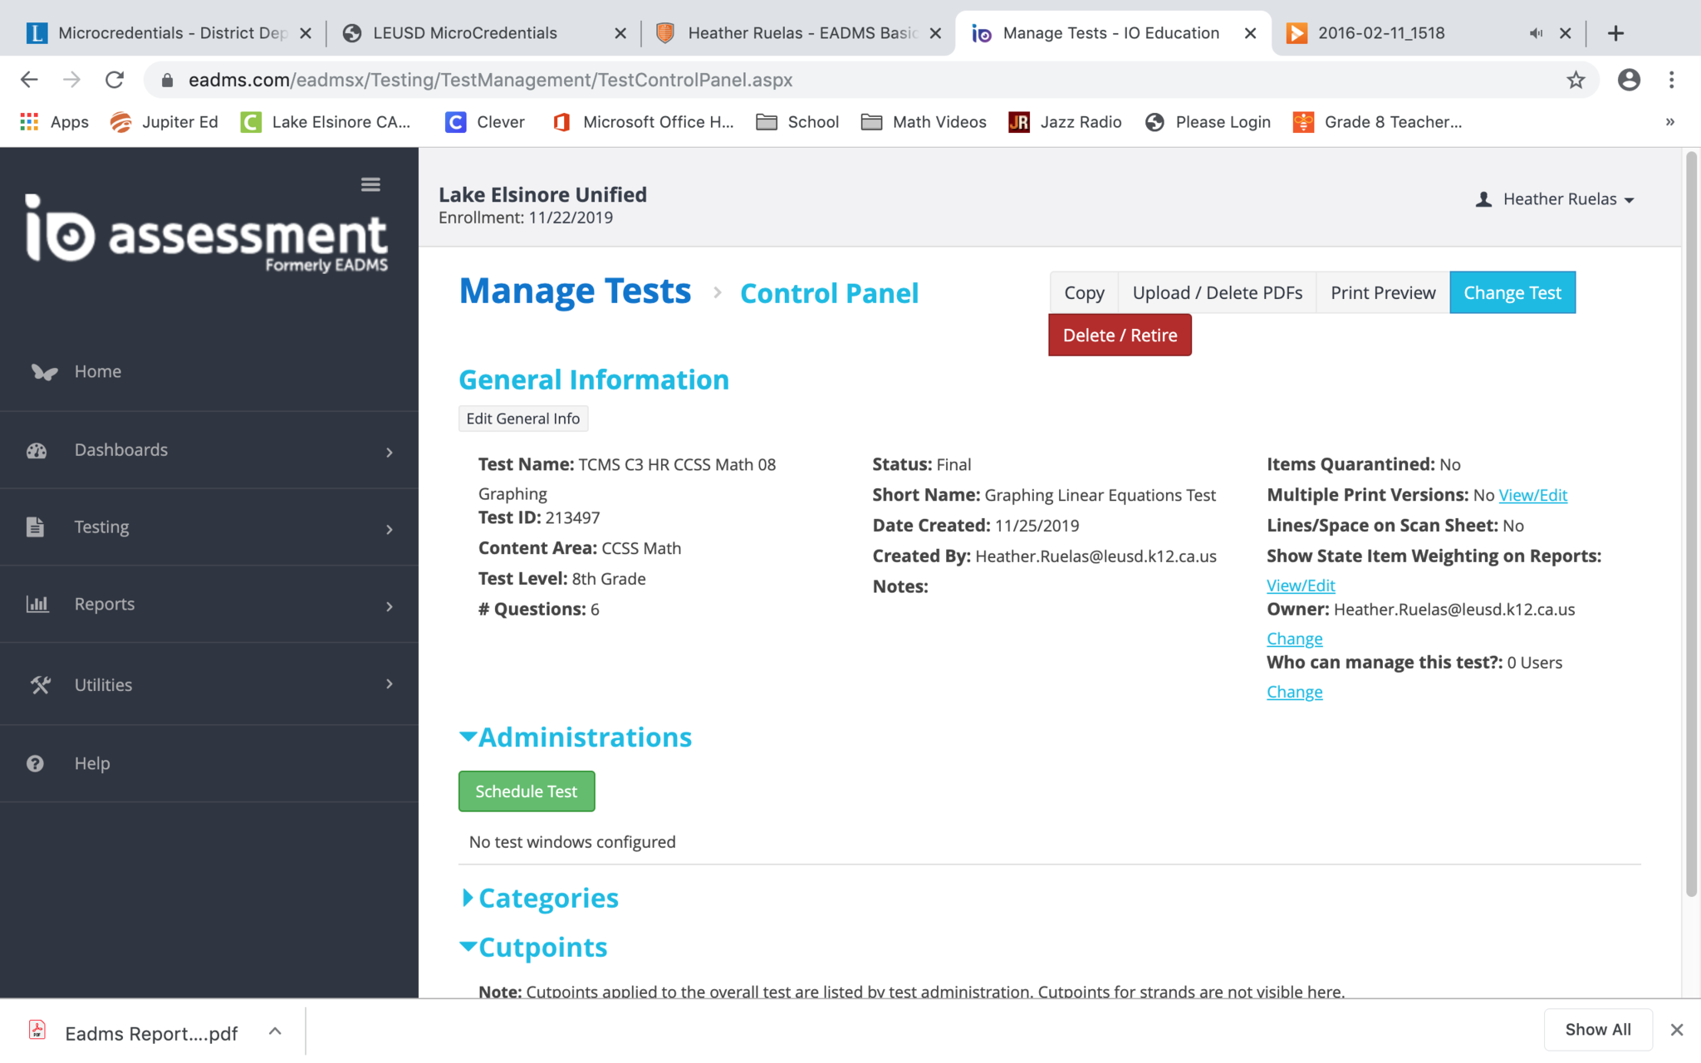Click the red Delete / Retire button

(x=1119, y=336)
